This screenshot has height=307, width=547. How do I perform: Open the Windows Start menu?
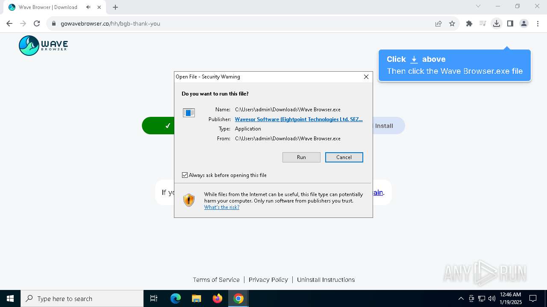[10, 298]
